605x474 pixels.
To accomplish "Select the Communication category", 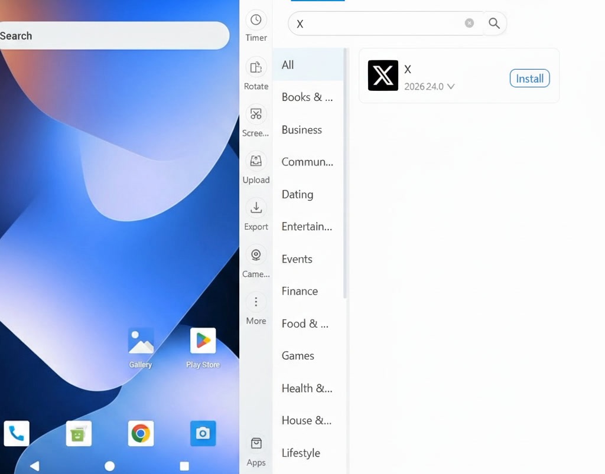I will click(308, 162).
